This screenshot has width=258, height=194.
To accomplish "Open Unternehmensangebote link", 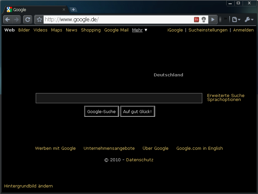I will 109,148.
